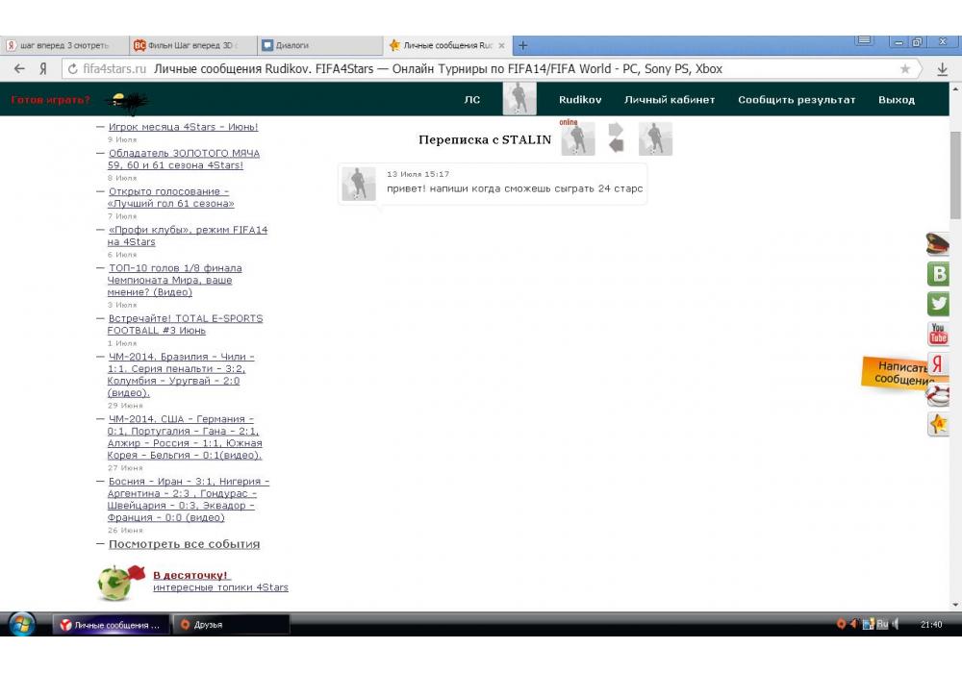Viewport: 962px width, 673px height.
Task: Open Личный кабинет in top menu
Action: click(x=669, y=100)
